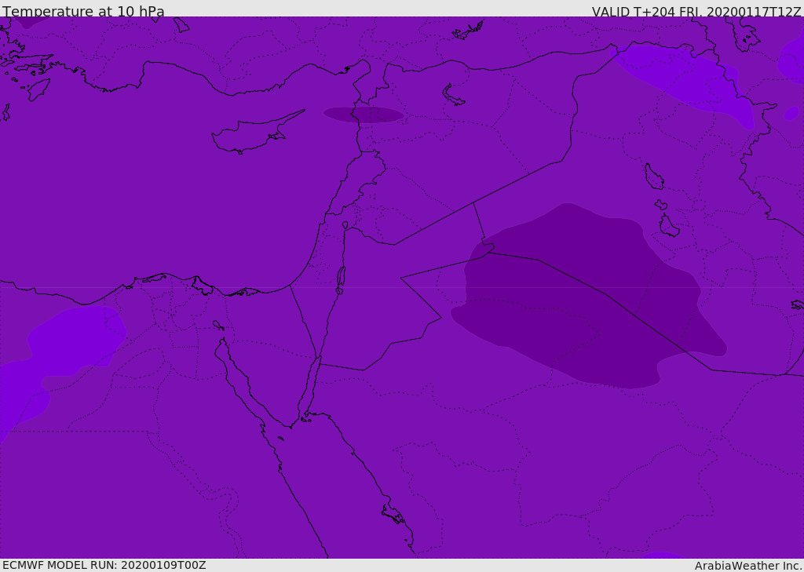This screenshot has height=572, width=804.
Task: Click the 'ArabiaWeather Inc' credit text
Action: (x=747, y=566)
